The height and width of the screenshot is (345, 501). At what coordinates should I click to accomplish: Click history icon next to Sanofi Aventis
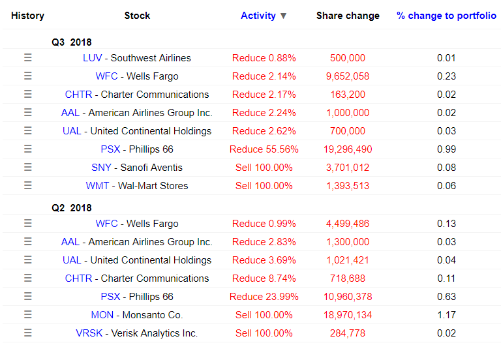(27, 167)
